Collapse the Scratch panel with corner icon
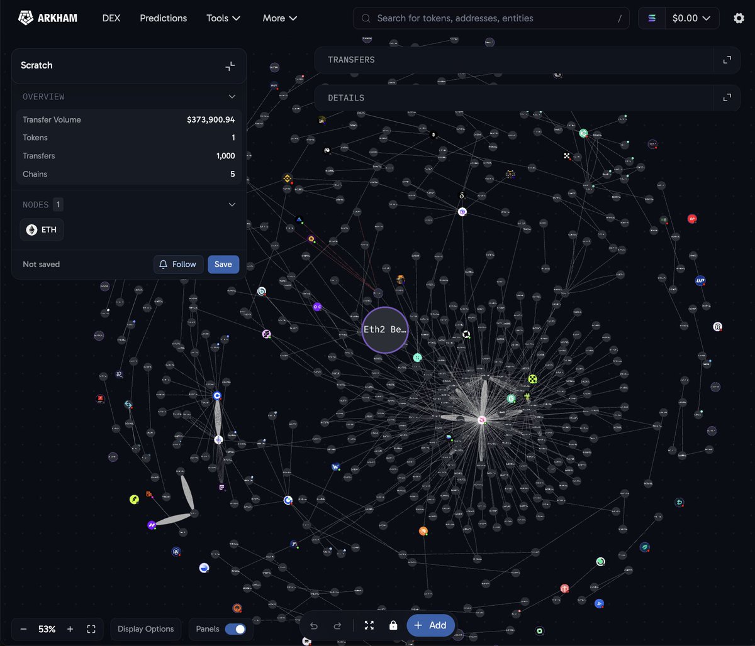Screen dimensions: 755x646 pyautogui.click(x=230, y=66)
